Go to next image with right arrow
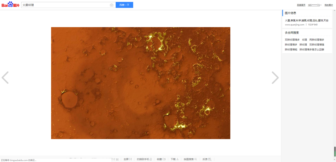Viewport: 336px width, 162px height. pos(275,77)
